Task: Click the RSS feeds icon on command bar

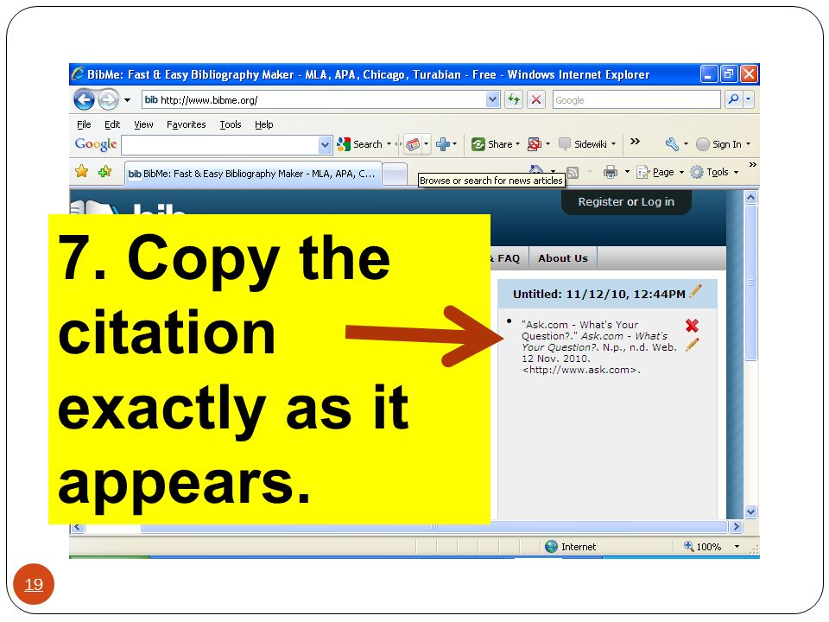Action: point(573,173)
